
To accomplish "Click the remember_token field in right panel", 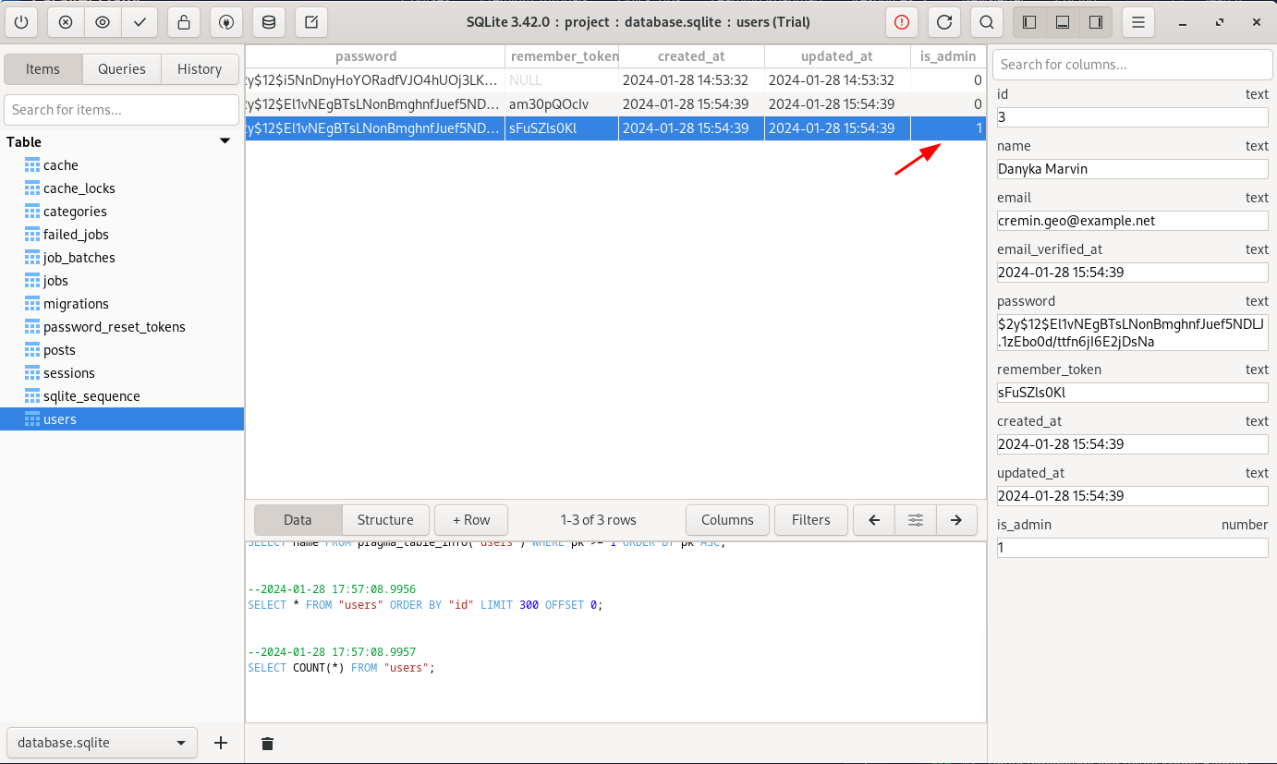I will click(1132, 393).
